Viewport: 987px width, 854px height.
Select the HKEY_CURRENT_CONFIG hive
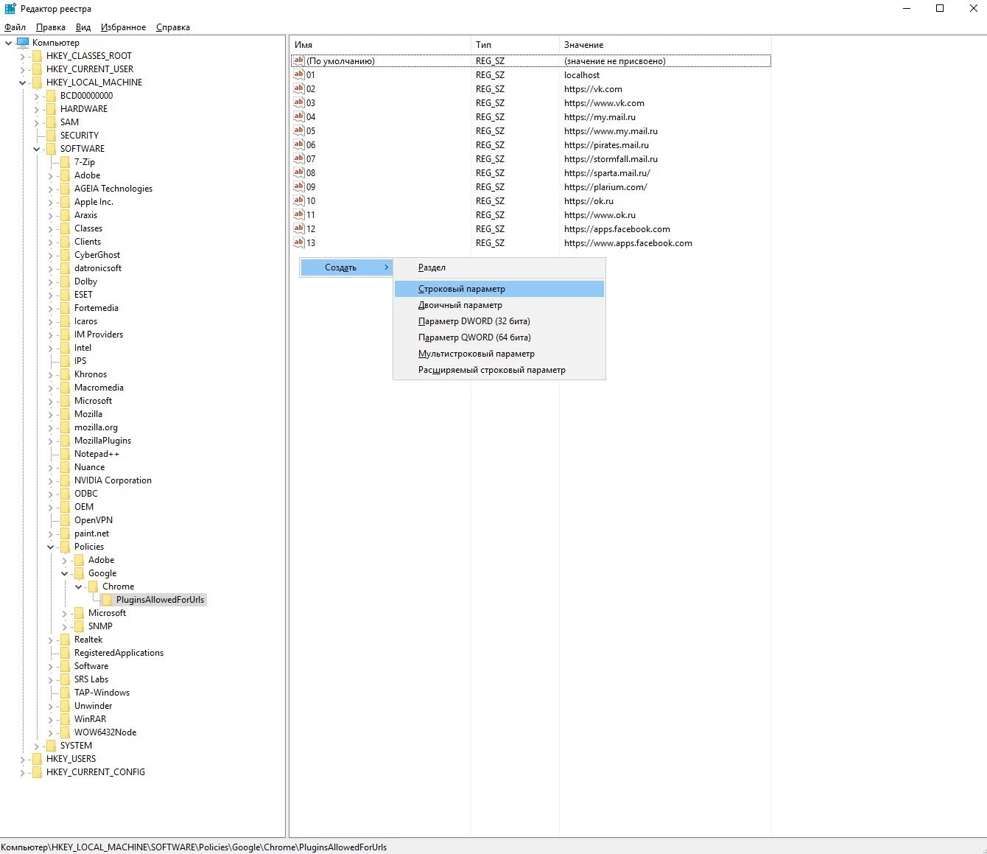(96, 772)
